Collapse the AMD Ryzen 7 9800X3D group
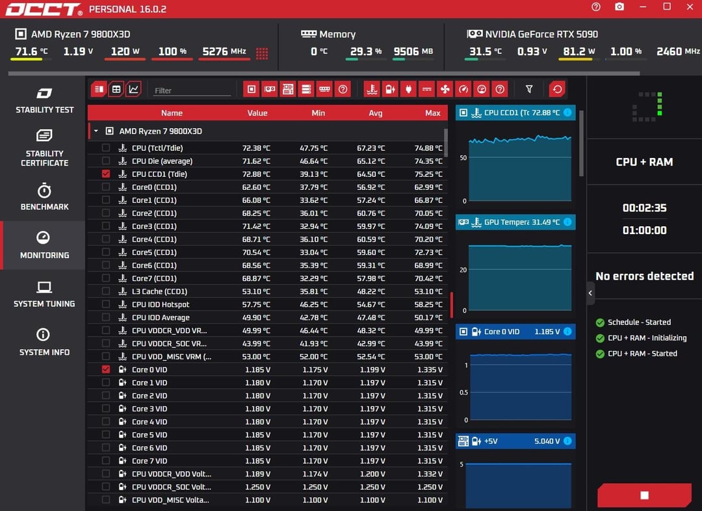702x511 pixels. tap(96, 131)
